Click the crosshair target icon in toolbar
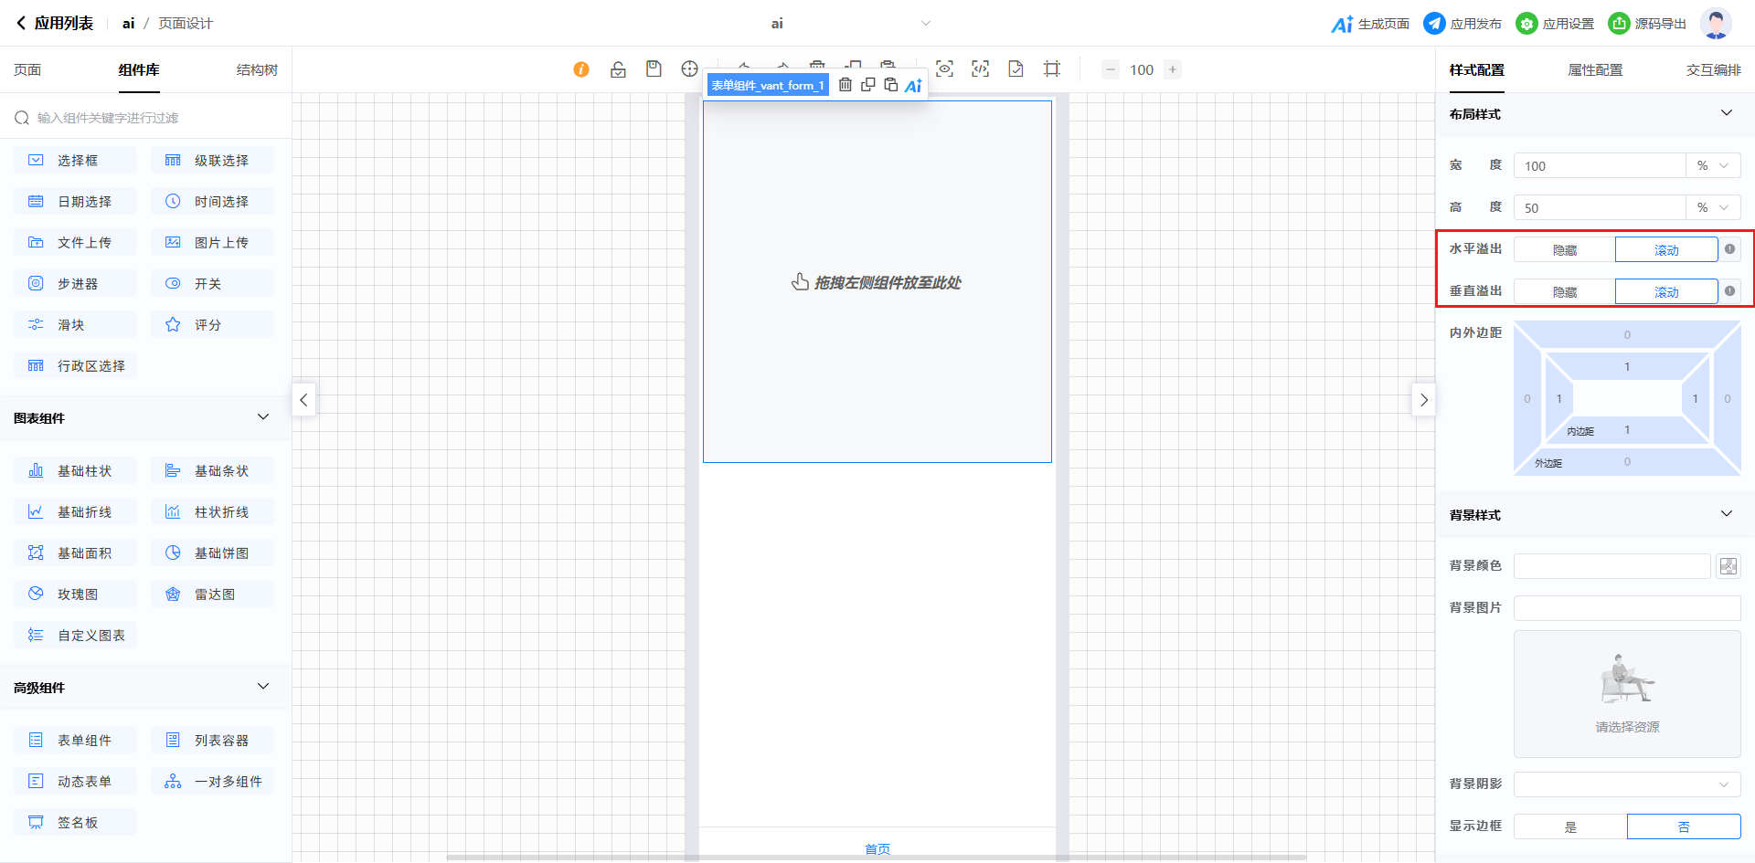 tap(689, 69)
